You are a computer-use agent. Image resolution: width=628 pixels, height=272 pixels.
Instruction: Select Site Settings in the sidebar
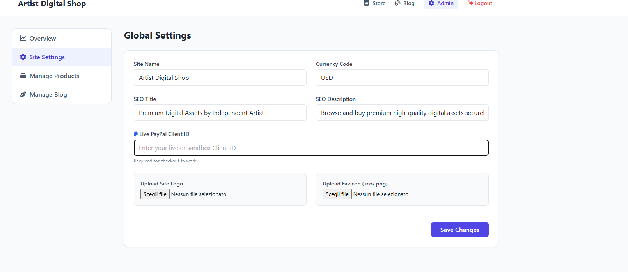pos(62,57)
